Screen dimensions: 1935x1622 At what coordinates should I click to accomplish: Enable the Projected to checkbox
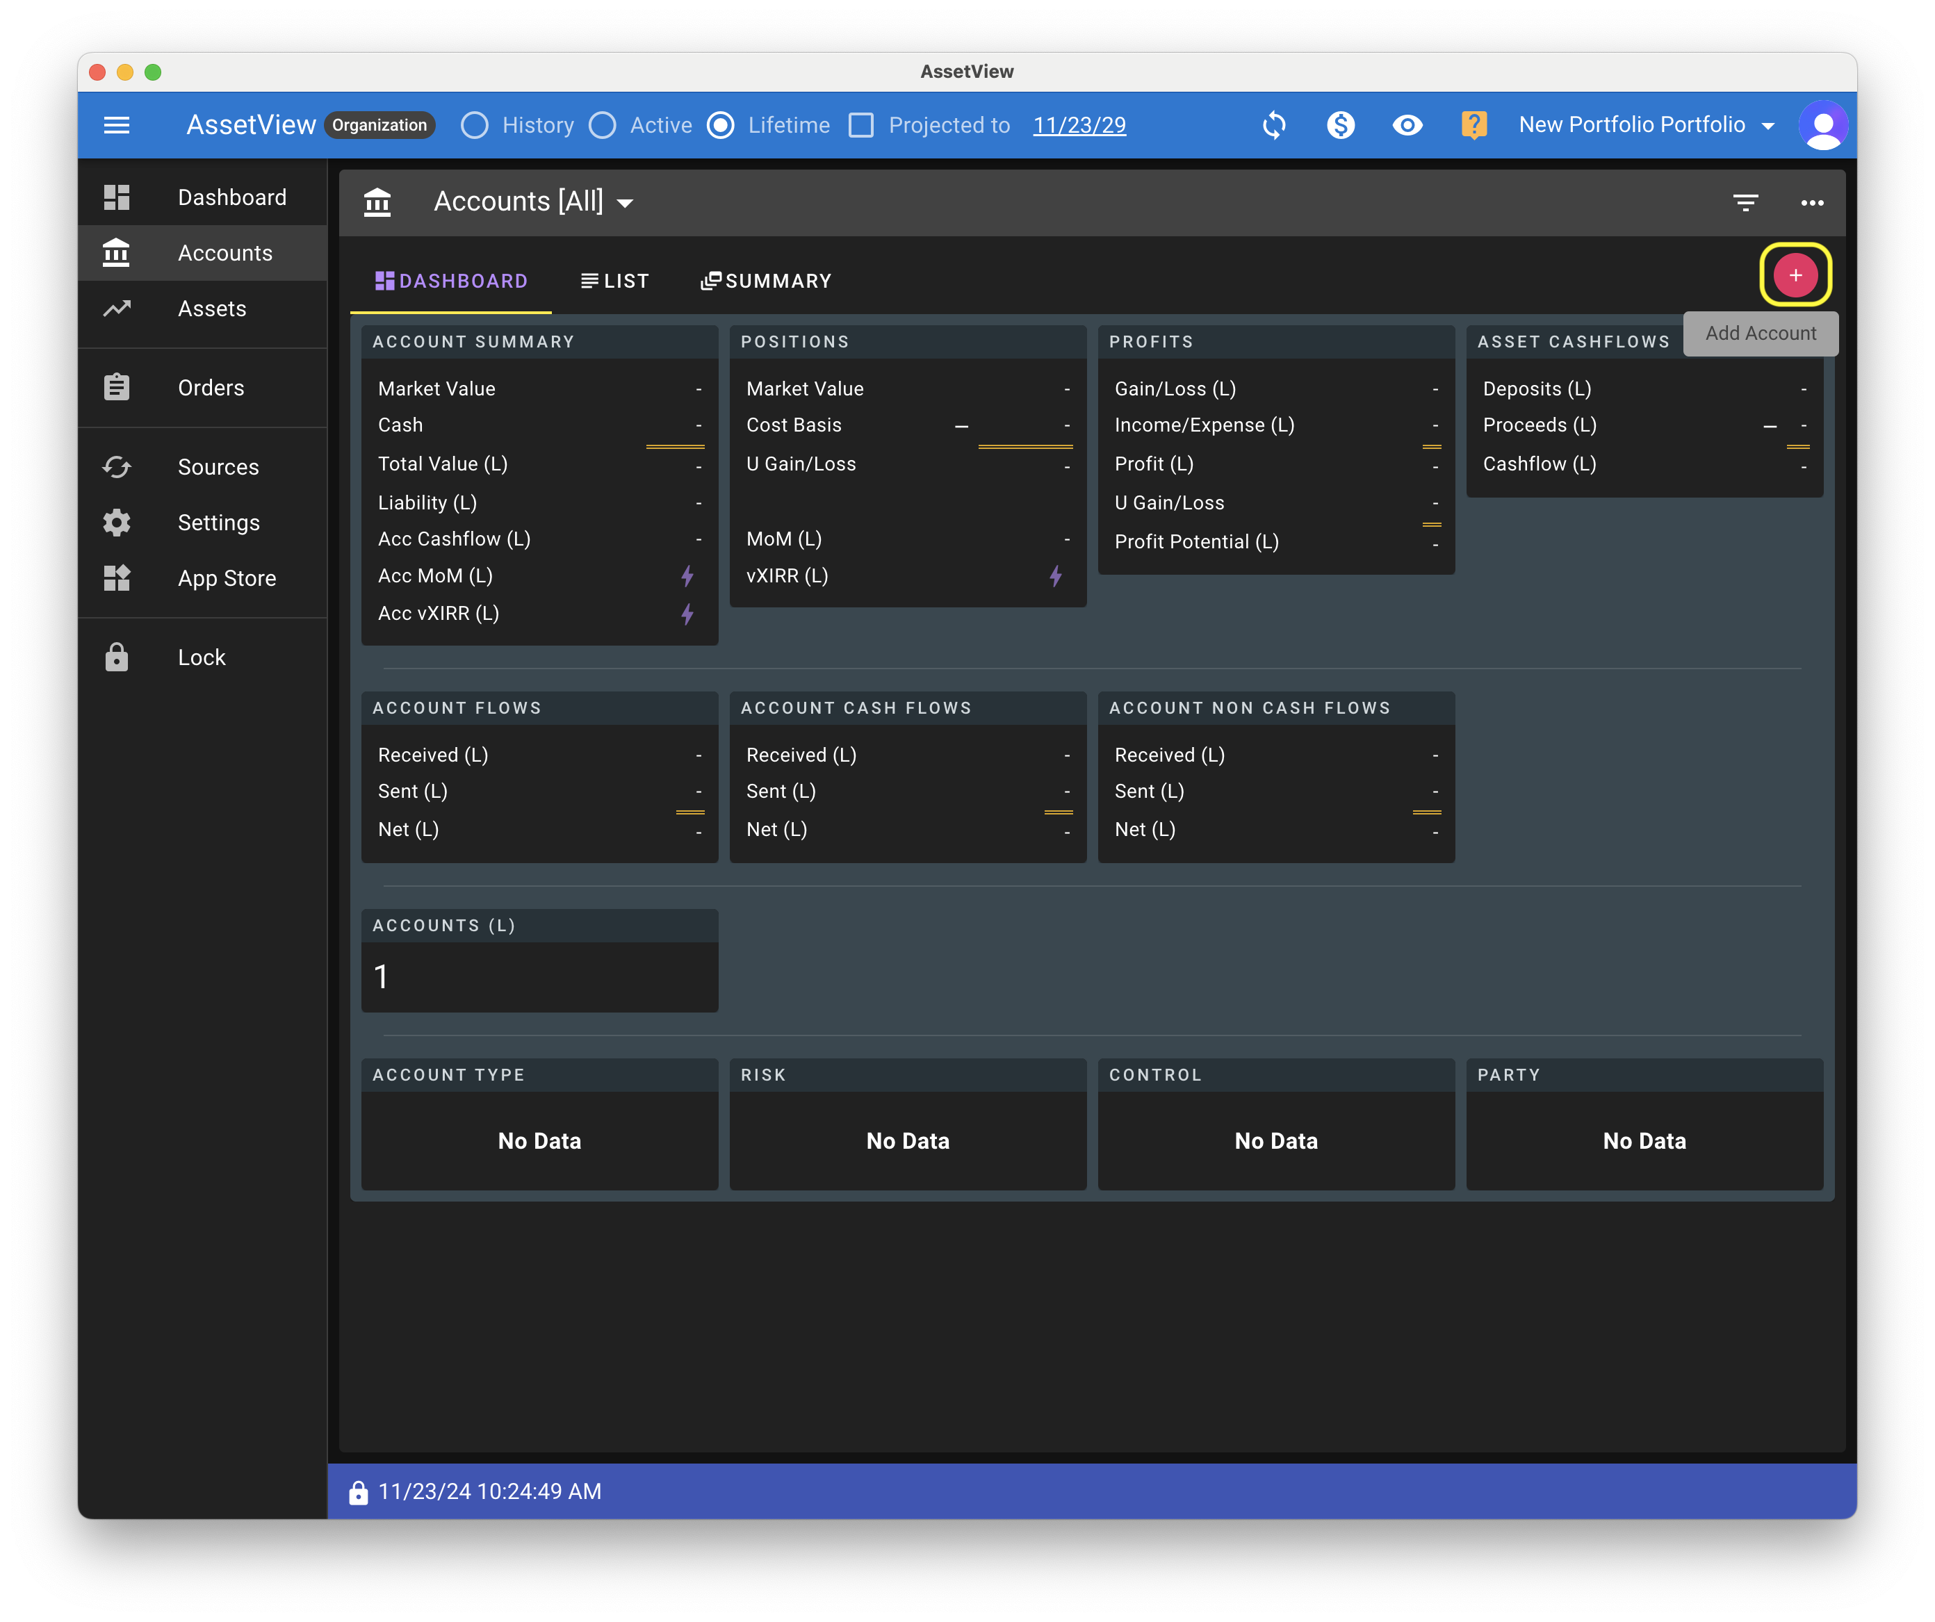point(860,125)
